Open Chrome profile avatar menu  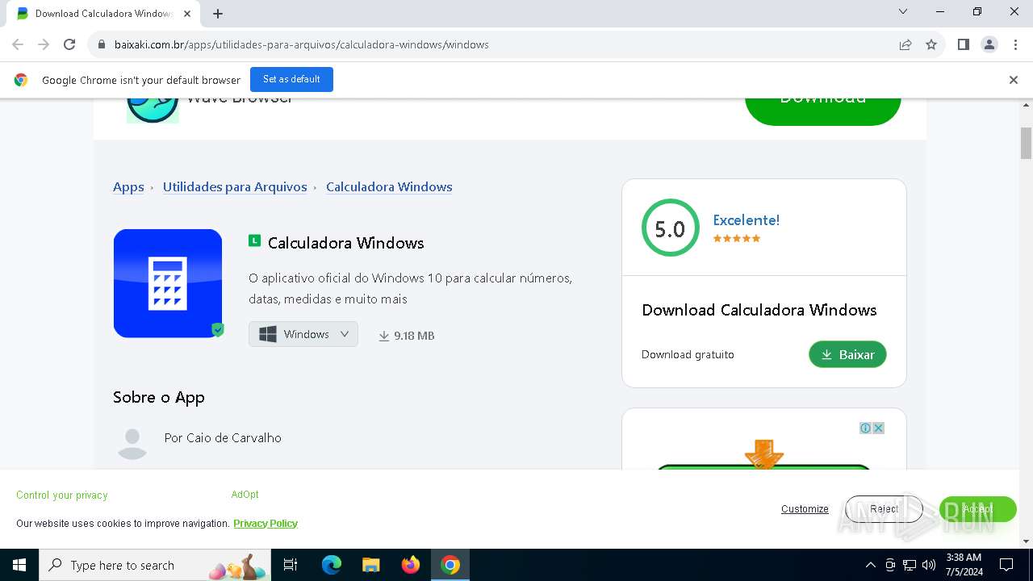click(989, 44)
